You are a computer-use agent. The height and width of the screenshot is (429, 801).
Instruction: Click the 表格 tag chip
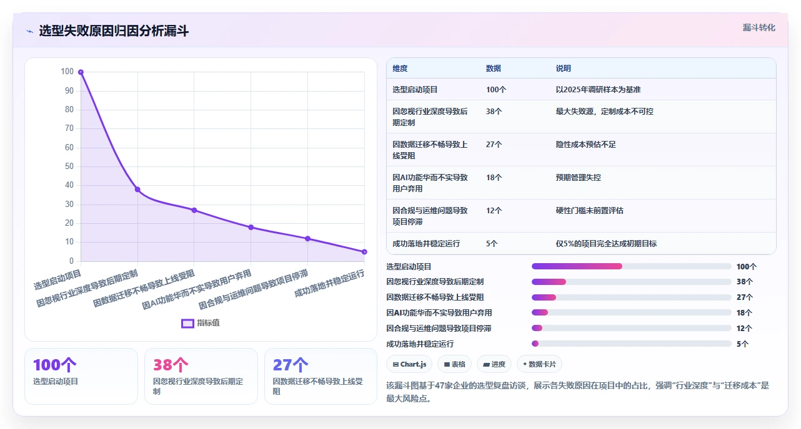pos(455,364)
